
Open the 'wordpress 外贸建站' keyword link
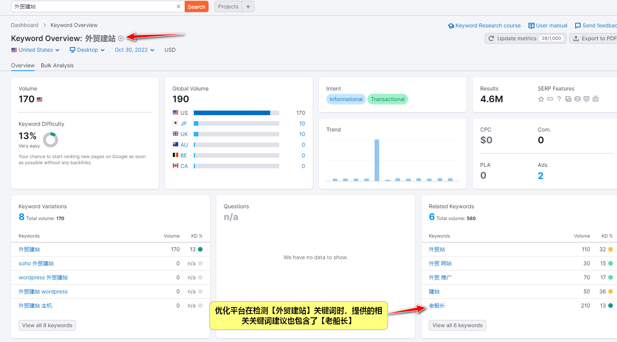pos(43,277)
